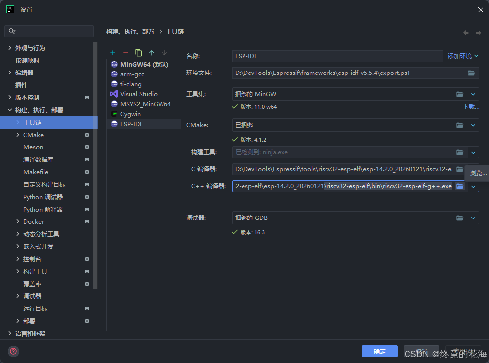Move toolchain down with arrow icon
This screenshot has height=363, width=489.
click(164, 53)
